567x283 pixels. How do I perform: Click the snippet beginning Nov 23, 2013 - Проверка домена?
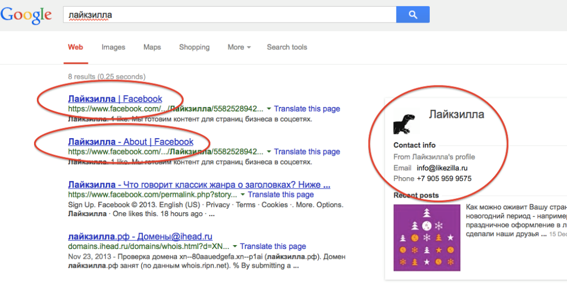point(207,262)
